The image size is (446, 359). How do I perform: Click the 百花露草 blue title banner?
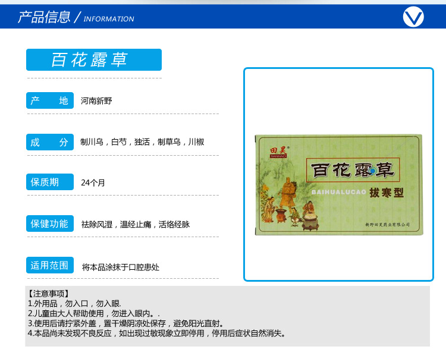click(x=94, y=59)
